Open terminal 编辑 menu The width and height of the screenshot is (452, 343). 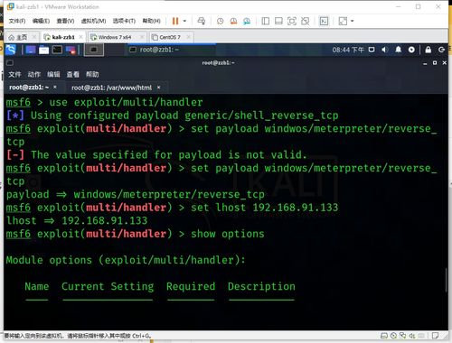pos(53,74)
